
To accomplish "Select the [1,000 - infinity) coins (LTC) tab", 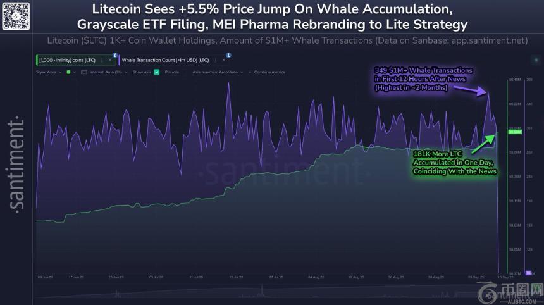I will [x=65, y=59].
